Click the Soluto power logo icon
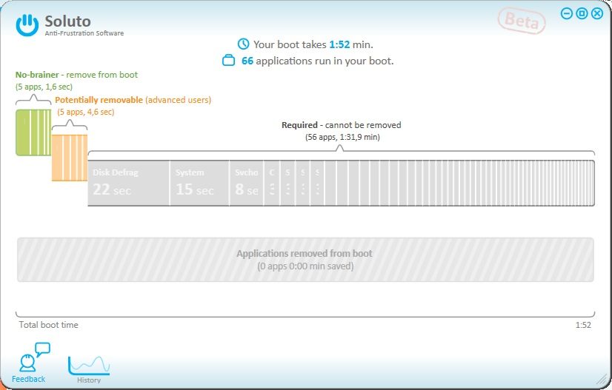 pos(27,24)
